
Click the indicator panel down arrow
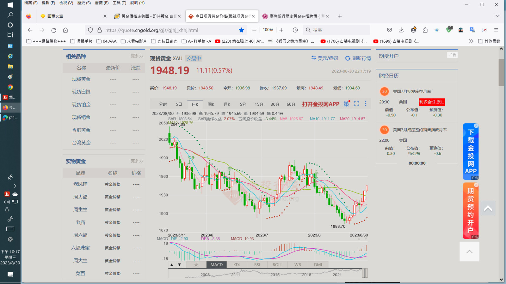pyautogui.click(x=179, y=265)
